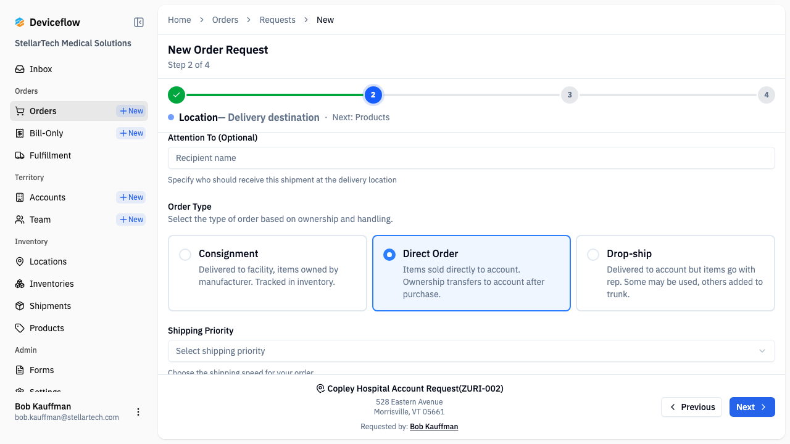Viewport: 790px width, 444px height.
Task: Click the Orders cart icon
Action: coord(20,111)
